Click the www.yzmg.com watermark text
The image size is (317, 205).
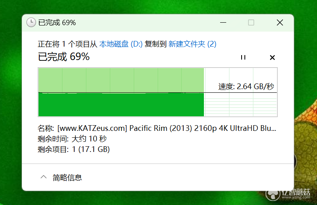pyautogui.click(x=296, y=197)
